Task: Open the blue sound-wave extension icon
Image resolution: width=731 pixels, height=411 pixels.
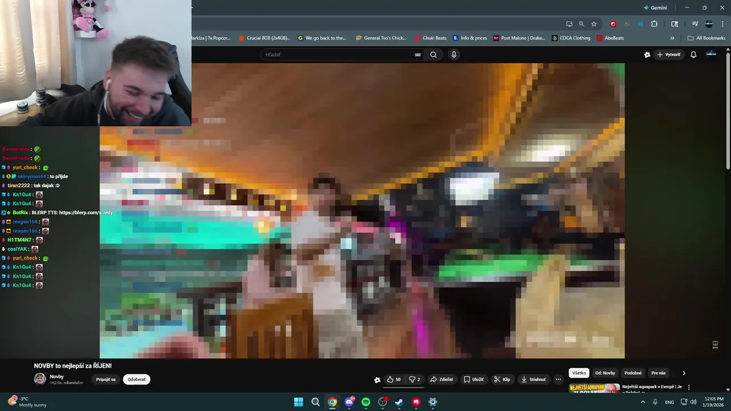Action: tap(640, 24)
